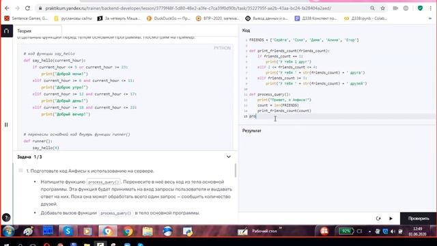Open the blue globe taskbar icon
Image resolution: width=437 pixels, height=246 pixels.
[x=167, y=231]
